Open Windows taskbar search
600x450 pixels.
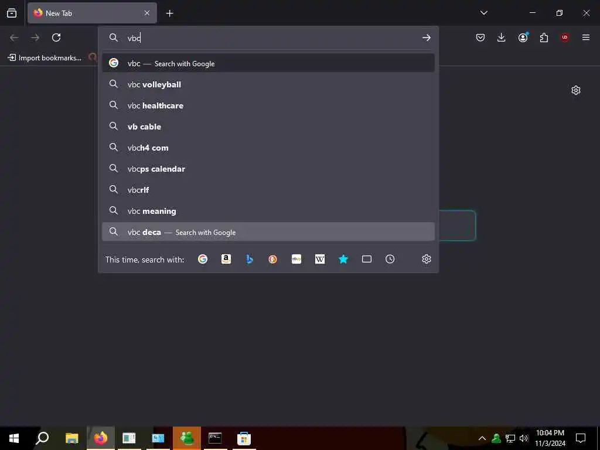[42, 438]
